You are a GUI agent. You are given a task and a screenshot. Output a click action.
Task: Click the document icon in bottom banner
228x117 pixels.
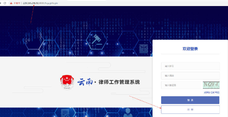pyautogui.click(x=66, y=113)
